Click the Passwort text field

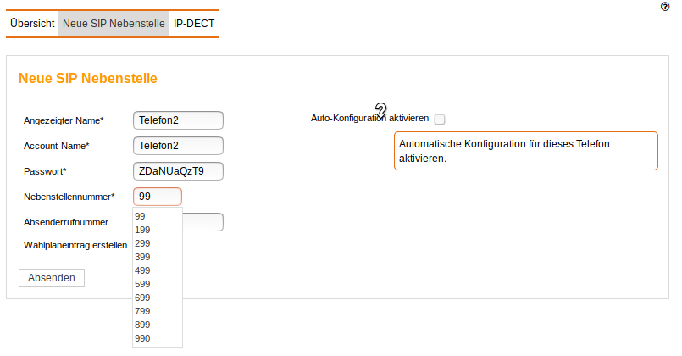click(x=178, y=171)
